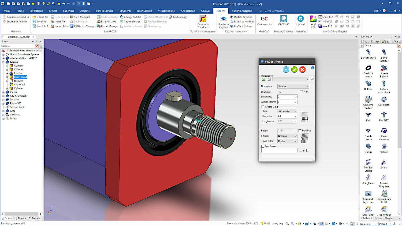
Task: Enable the Creare Gola checkbox
Action: (x=263, y=107)
